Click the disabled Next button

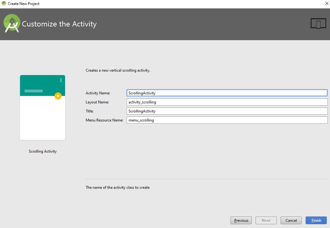266,220
